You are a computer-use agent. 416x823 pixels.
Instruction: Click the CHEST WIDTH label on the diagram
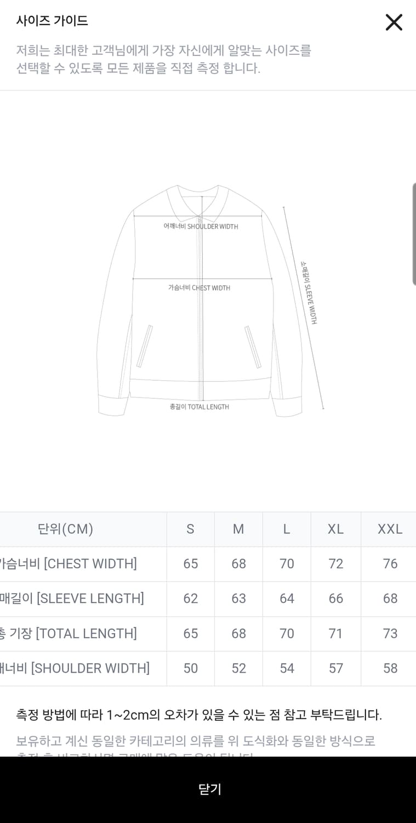(199, 288)
